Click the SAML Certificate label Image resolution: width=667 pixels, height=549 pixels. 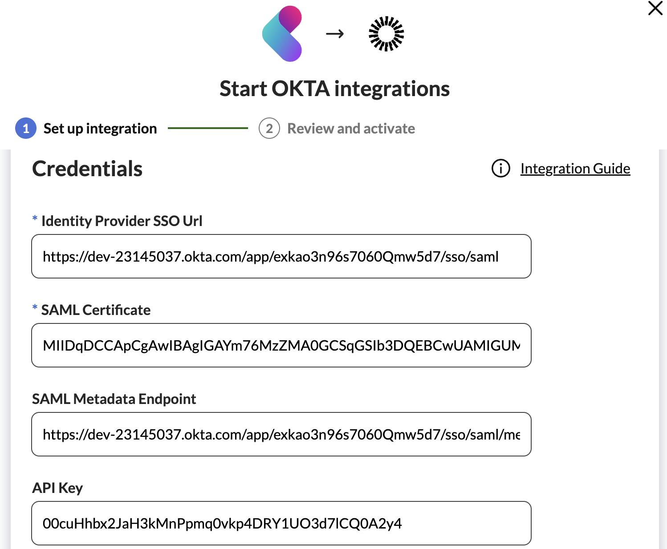96,310
